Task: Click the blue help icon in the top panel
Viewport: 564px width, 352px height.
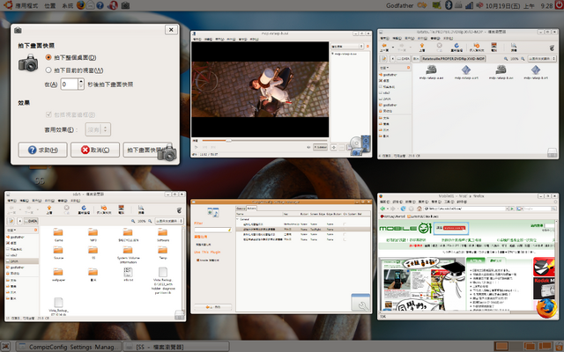Action: point(100,5)
